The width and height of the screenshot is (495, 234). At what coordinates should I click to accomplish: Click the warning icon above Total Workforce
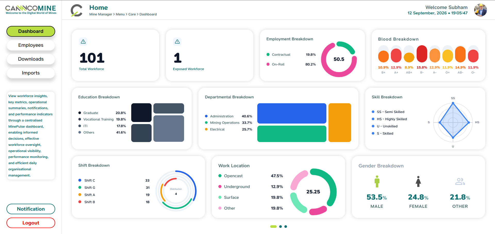83,42
